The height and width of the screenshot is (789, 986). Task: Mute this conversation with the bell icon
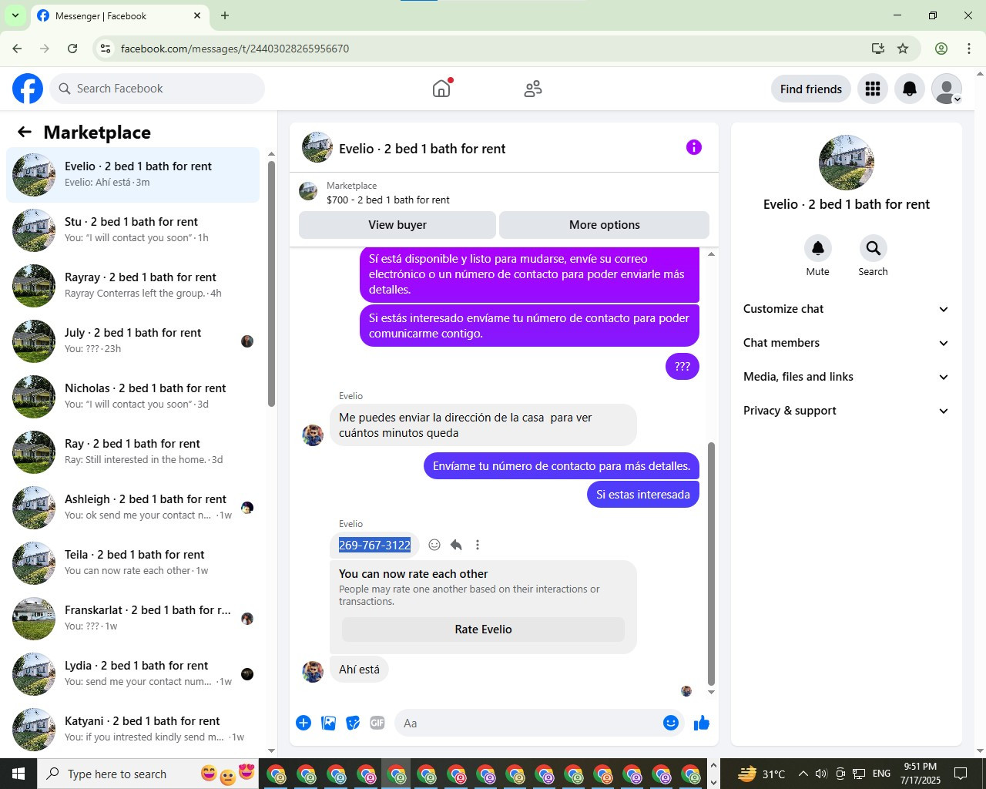pyautogui.click(x=818, y=248)
